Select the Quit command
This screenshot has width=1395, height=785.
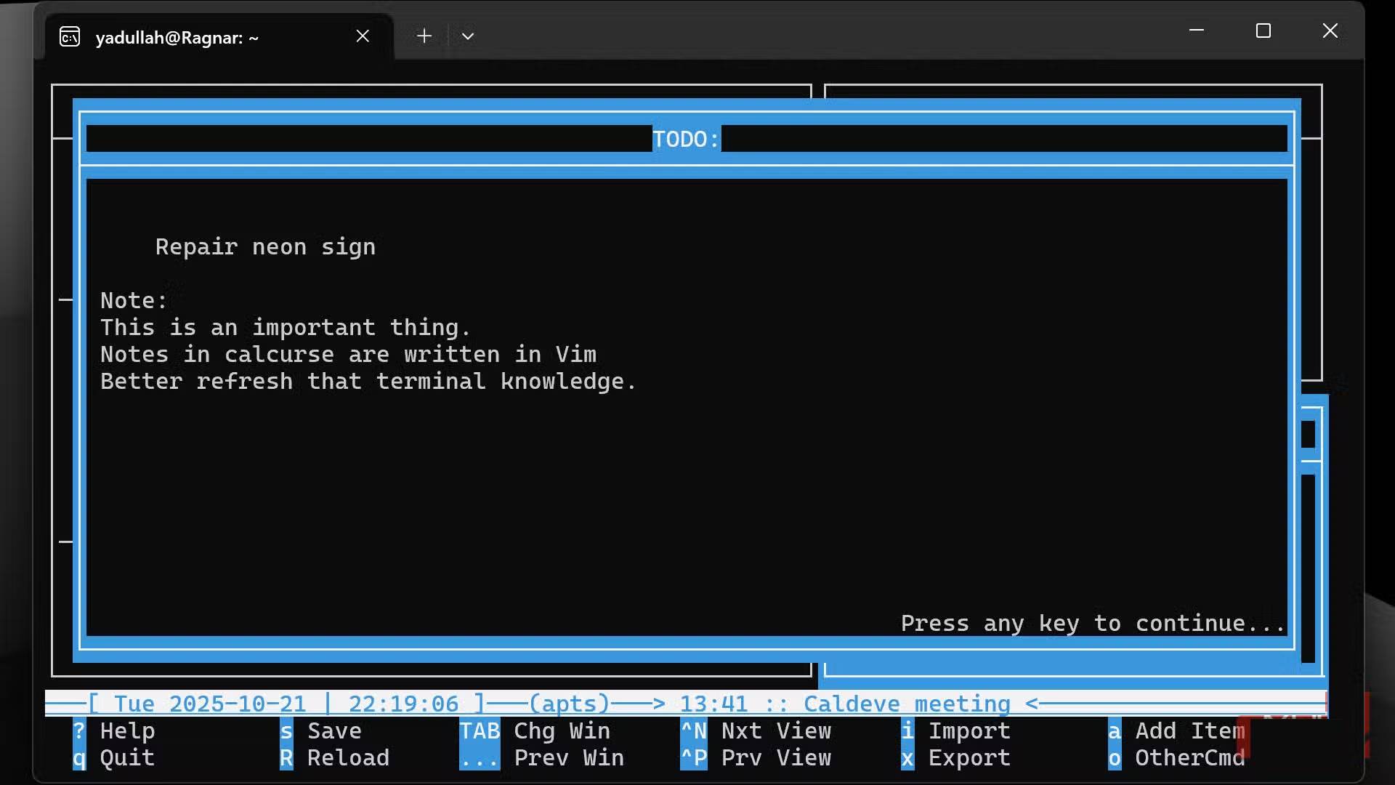pyautogui.click(x=126, y=758)
